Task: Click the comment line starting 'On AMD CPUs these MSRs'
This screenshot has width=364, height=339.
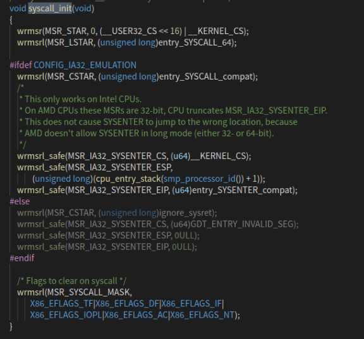Action: coord(174,110)
